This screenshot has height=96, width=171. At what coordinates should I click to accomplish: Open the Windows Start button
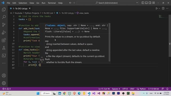pyautogui.click(x=38, y=93)
